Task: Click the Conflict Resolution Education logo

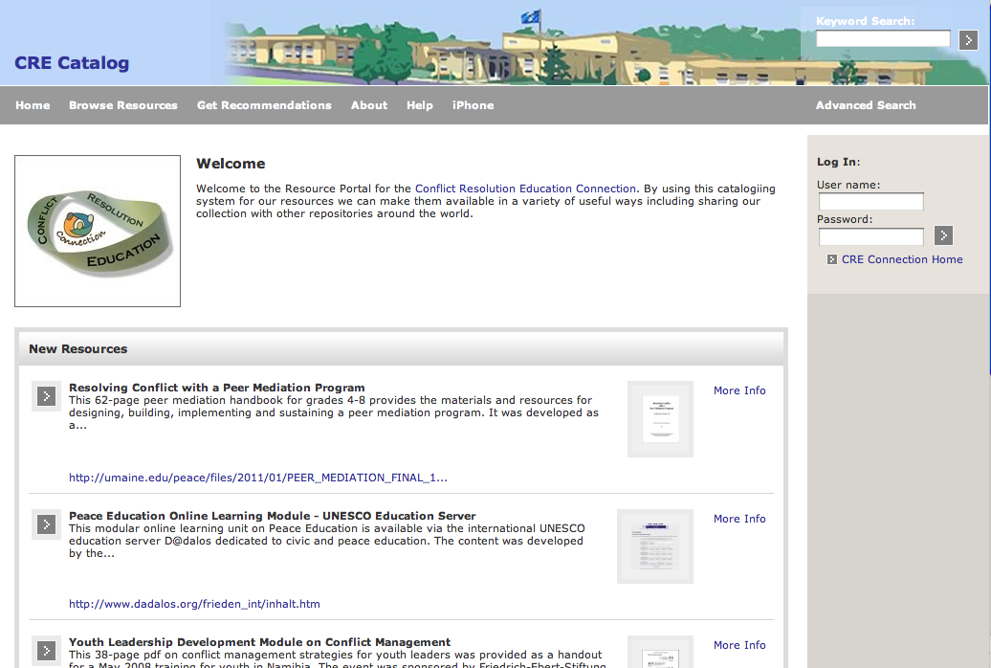Action: 98,231
